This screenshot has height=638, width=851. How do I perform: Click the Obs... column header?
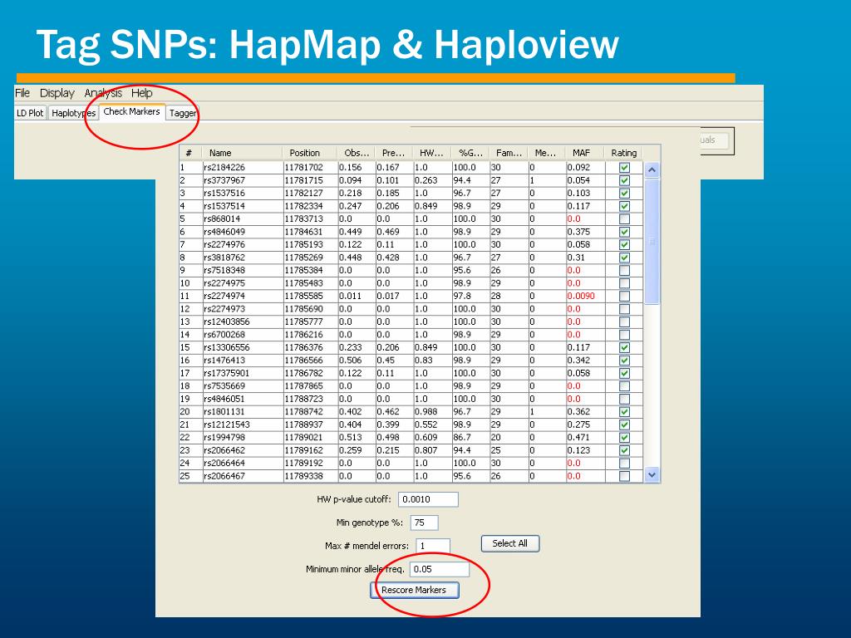point(356,153)
